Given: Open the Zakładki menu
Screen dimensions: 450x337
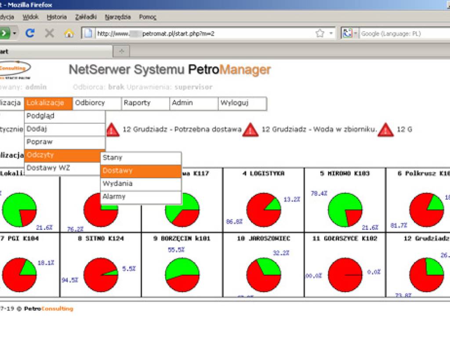Looking at the screenshot, I should tap(86, 17).
